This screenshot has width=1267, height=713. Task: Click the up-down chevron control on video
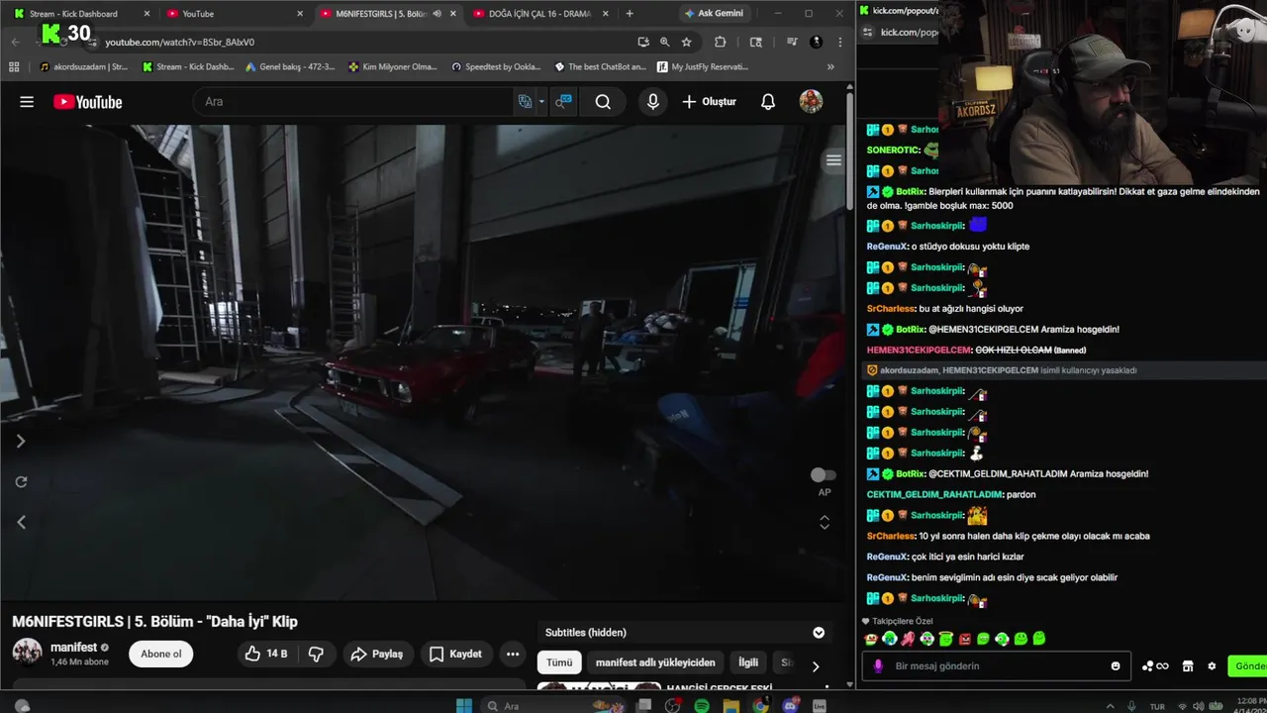click(x=824, y=522)
